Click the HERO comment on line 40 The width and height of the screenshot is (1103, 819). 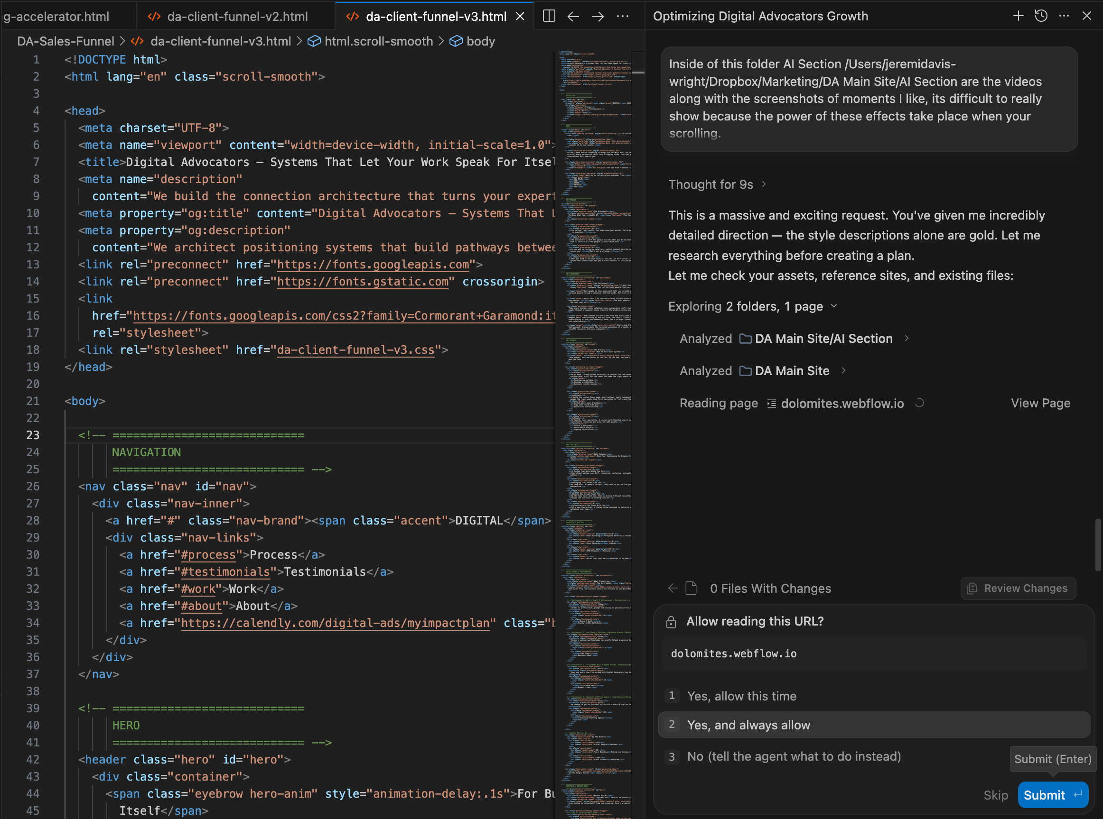[x=126, y=725]
